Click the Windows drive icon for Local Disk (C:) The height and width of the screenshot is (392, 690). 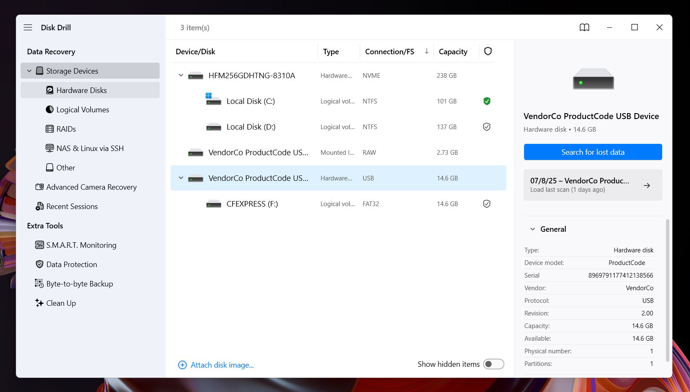pyautogui.click(x=213, y=99)
